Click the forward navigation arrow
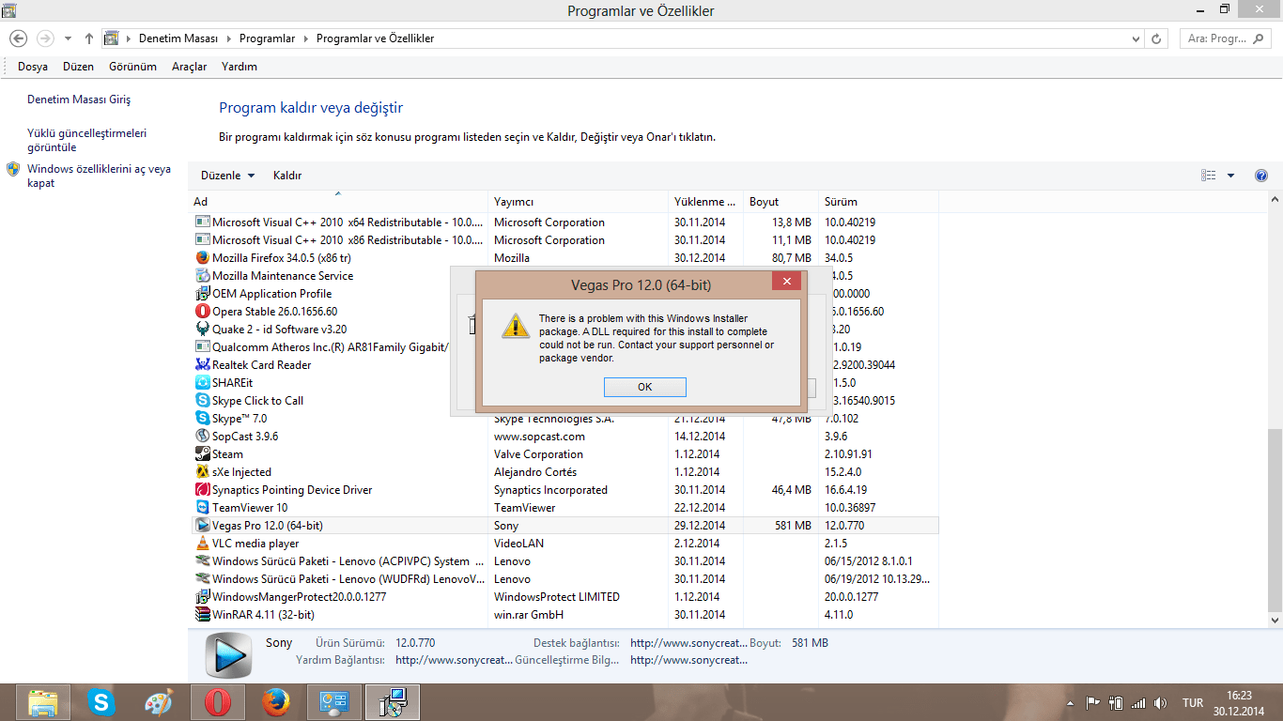The height and width of the screenshot is (721, 1283). coord(45,38)
